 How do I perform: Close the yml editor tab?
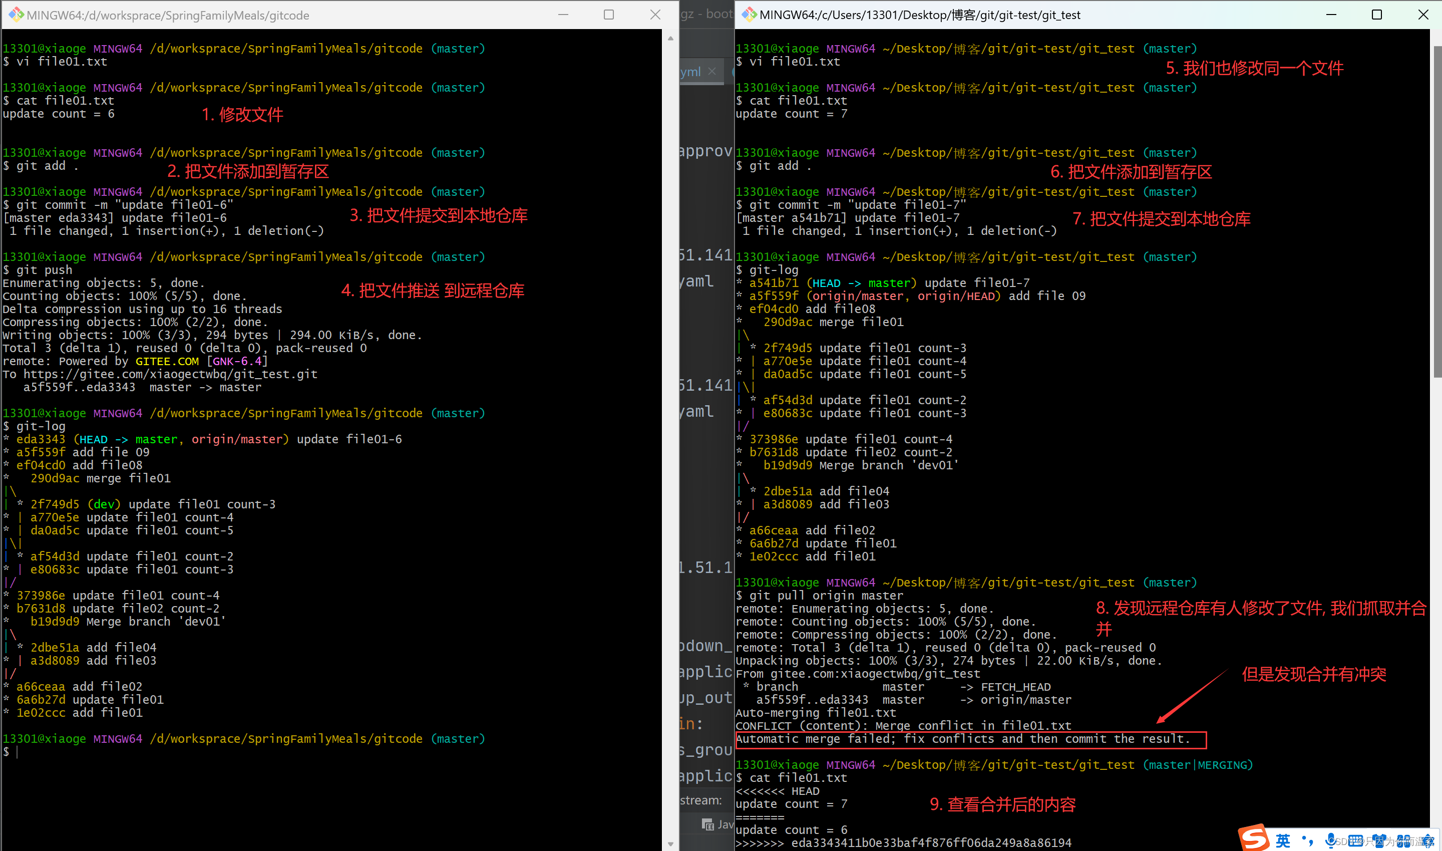pyautogui.click(x=712, y=71)
